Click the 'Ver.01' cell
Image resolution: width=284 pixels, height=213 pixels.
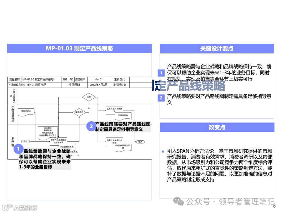point(99,79)
